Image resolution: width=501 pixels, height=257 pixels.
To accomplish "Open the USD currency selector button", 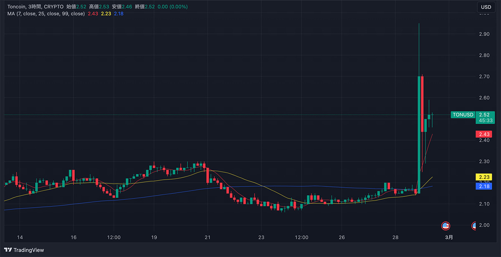I will (486, 7).
